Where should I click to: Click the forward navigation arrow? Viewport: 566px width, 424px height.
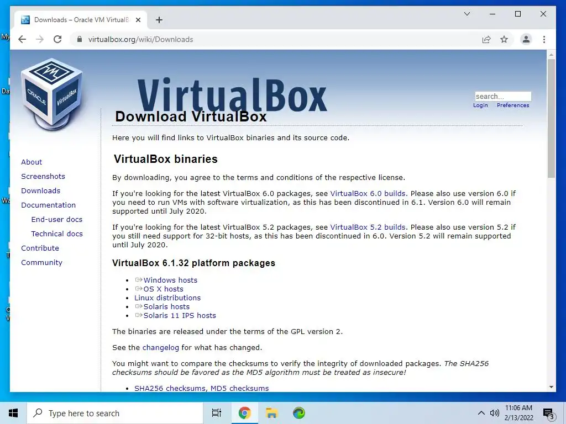point(40,39)
